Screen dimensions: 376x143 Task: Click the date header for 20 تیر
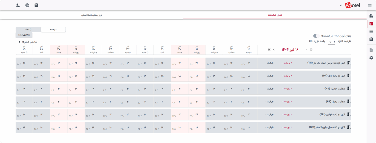(x=179, y=49)
